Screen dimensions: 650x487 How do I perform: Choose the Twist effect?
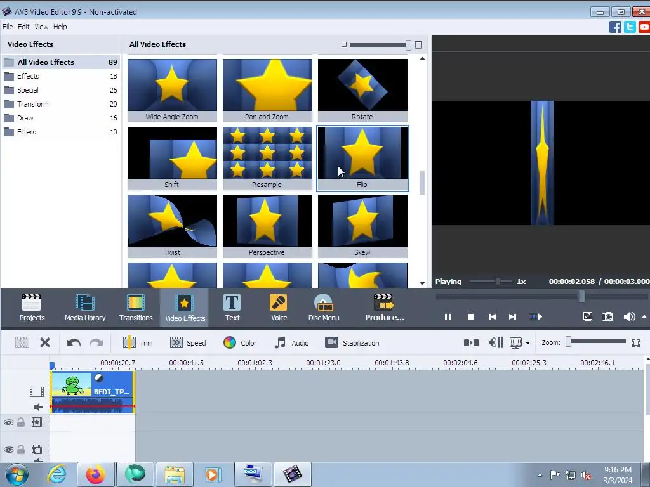coord(172,226)
